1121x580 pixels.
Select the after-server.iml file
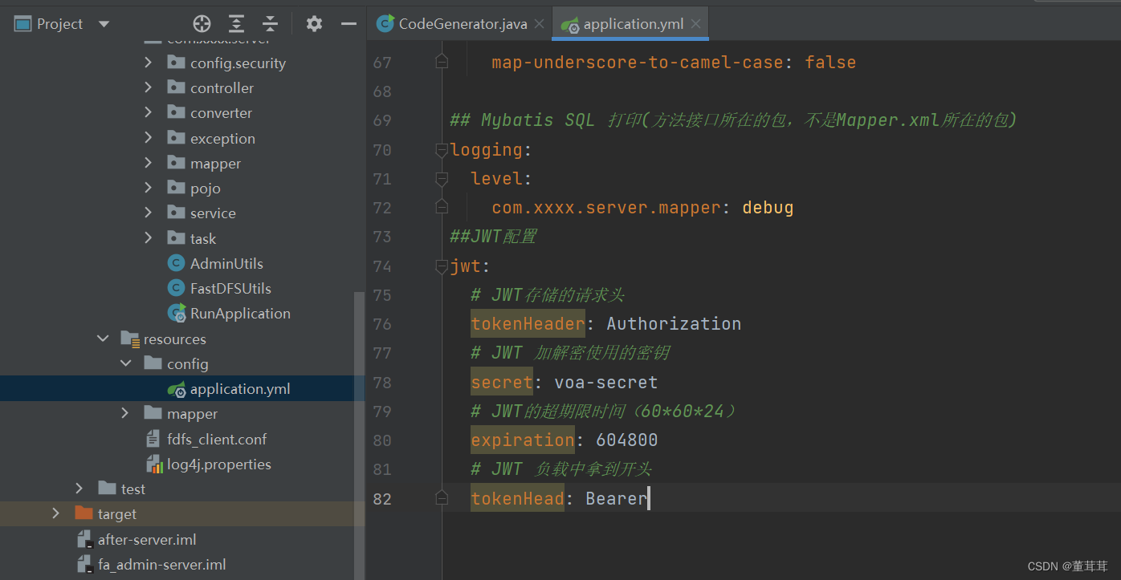point(147,539)
